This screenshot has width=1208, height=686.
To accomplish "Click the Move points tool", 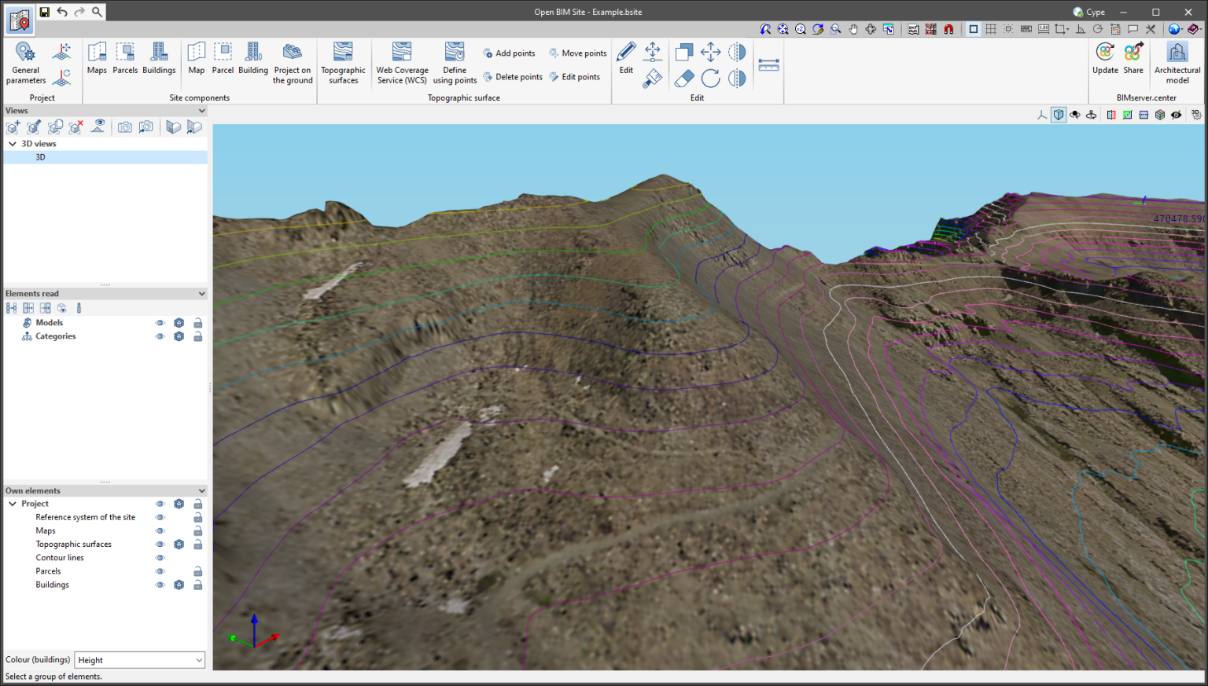I will click(577, 53).
